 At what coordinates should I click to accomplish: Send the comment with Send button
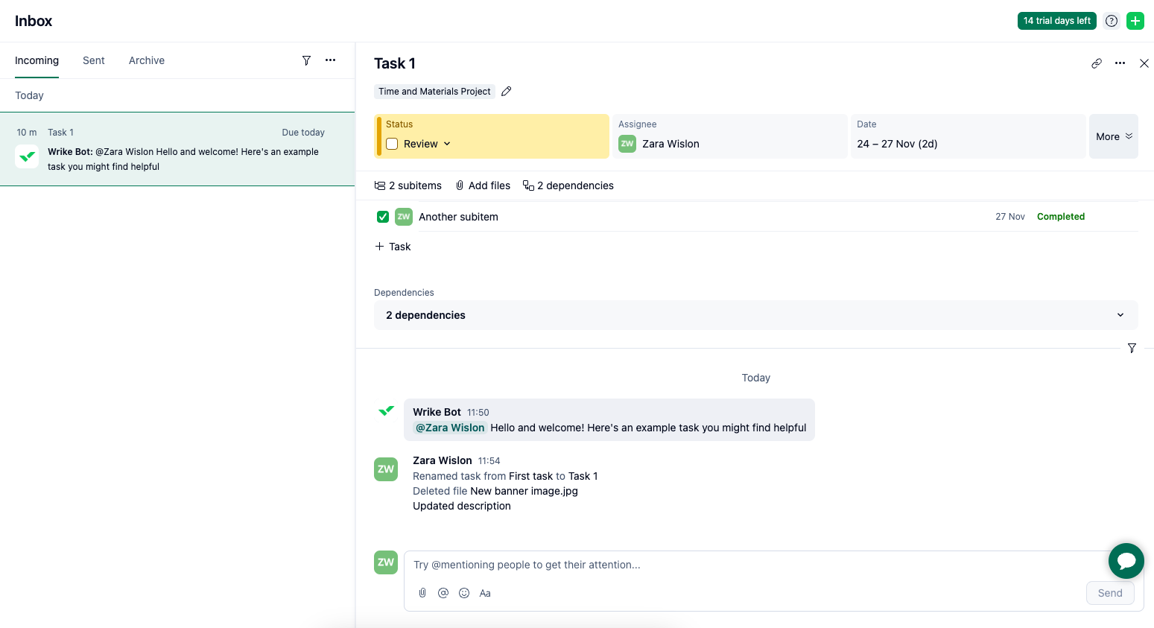[1110, 593]
